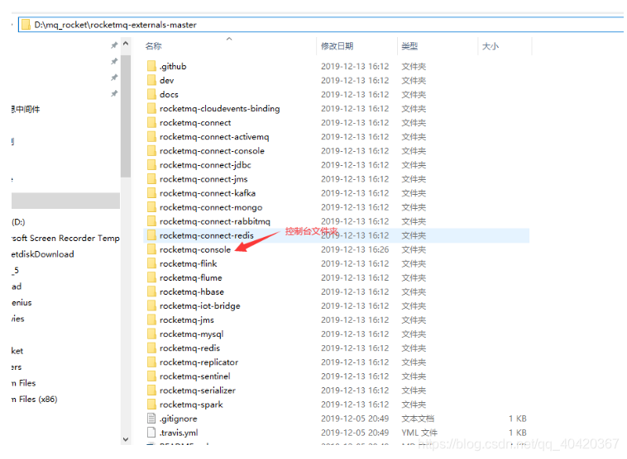Screen dimensions: 627x459
Task: Click the navigation pane scrollbar thumb
Action: [x=126, y=116]
